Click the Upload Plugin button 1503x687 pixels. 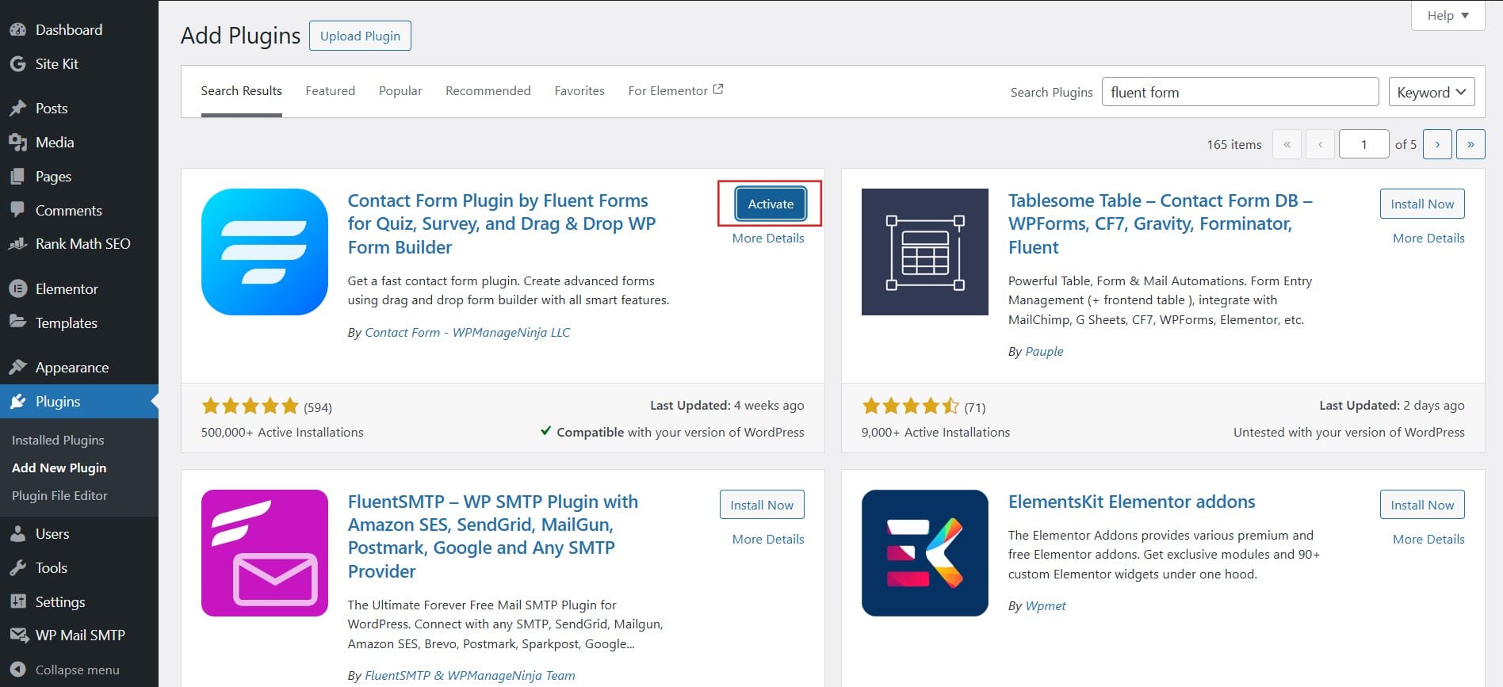[360, 36]
